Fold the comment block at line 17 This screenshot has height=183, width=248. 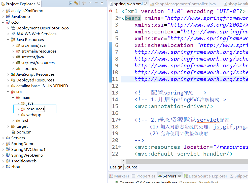(120, 120)
